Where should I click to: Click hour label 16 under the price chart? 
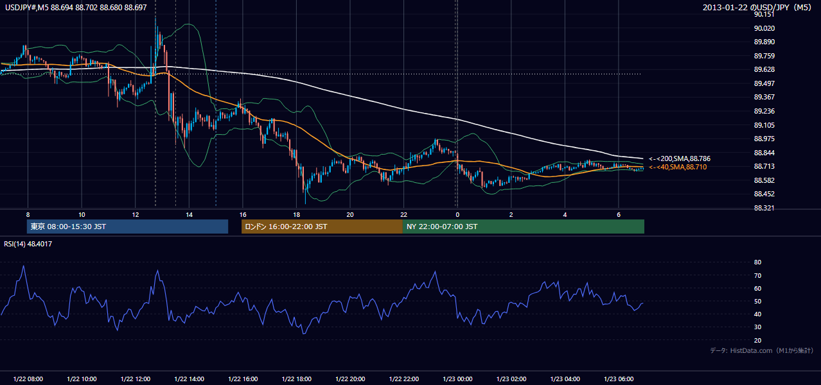tap(243, 214)
